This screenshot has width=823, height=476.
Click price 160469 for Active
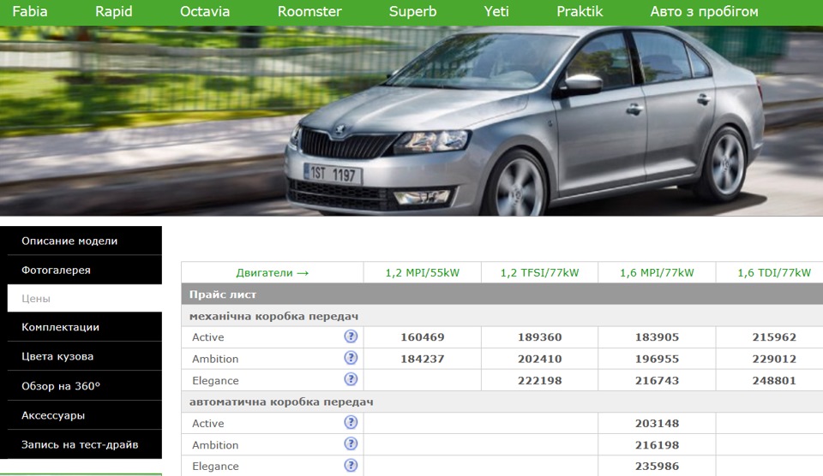(423, 337)
